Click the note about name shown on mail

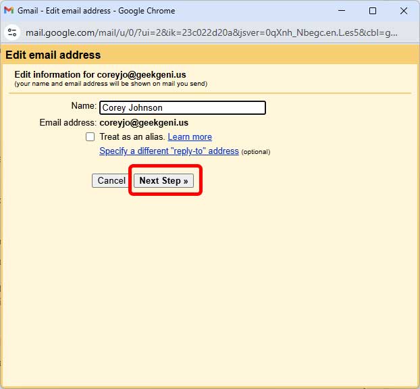click(111, 84)
